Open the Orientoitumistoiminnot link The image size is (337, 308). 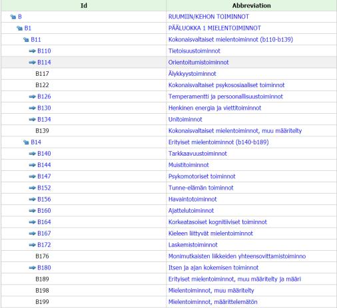pyautogui.click(x=198, y=63)
